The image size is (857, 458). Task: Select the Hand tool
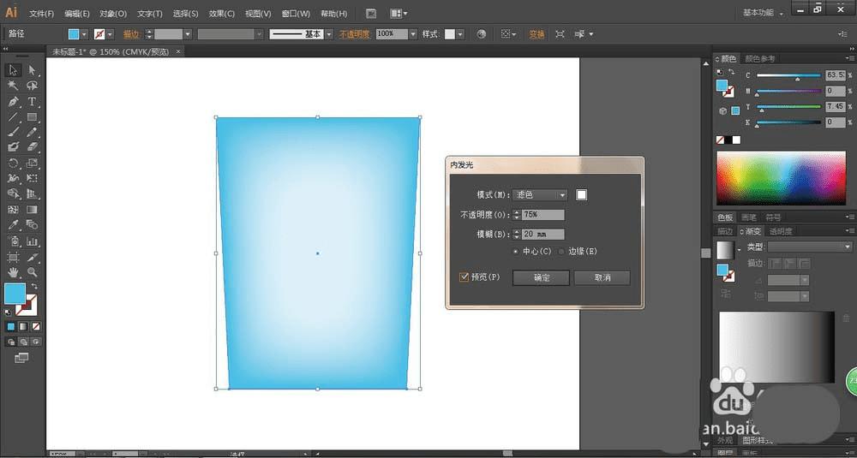pyautogui.click(x=13, y=271)
